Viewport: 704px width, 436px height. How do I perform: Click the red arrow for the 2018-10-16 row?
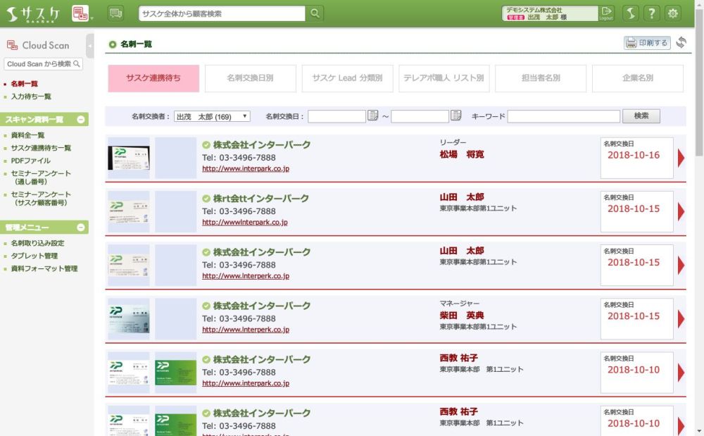point(681,158)
